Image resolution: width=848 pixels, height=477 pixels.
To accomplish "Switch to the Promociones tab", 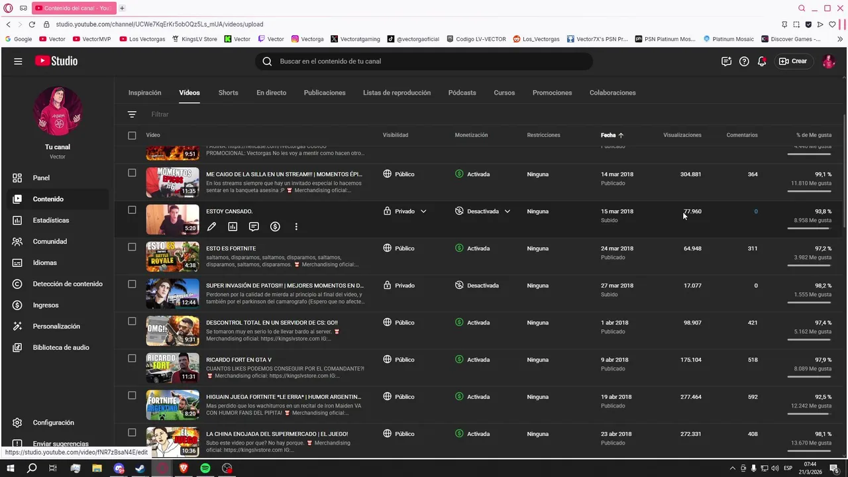I will [x=552, y=93].
